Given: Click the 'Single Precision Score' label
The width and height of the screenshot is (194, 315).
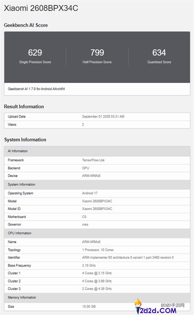Looking at the screenshot, I should [35, 62].
